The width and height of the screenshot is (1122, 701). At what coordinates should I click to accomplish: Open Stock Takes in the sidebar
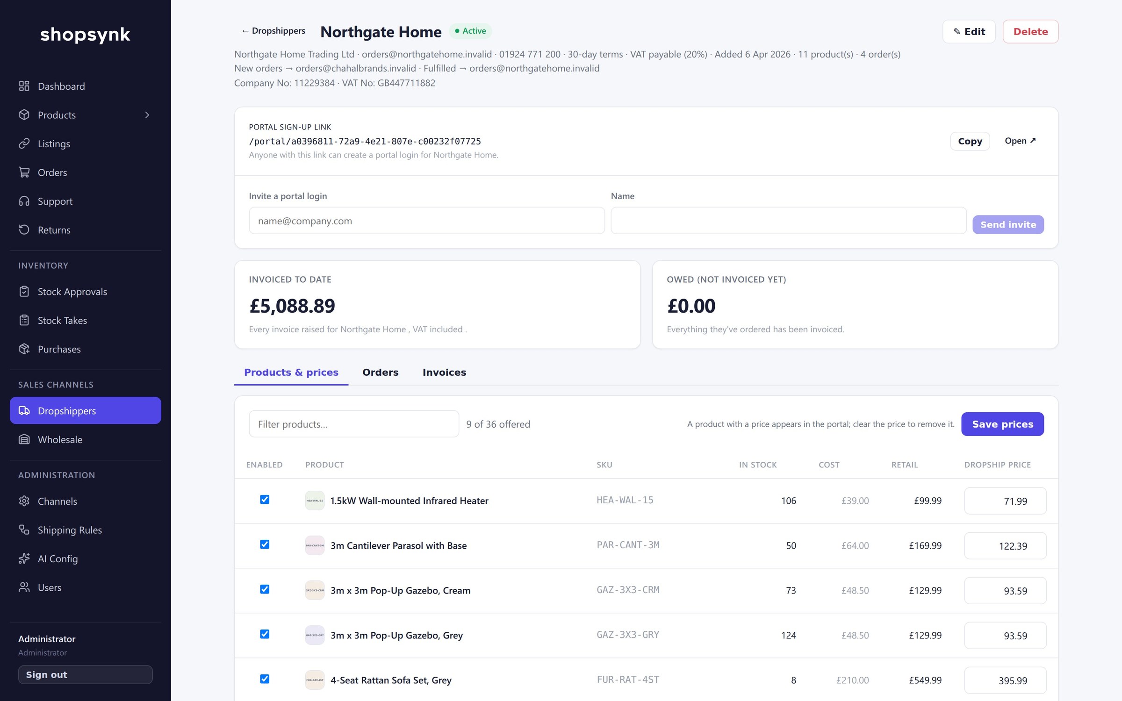pyautogui.click(x=85, y=320)
